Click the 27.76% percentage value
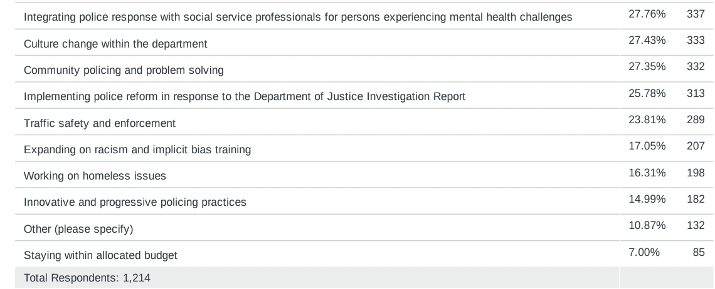Screen dimensions: 715x289 [647, 13]
